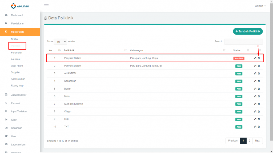The width and height of the screenshot is (273, 153).
Task: Edit the Mata row
Action: pyautogui.click(x=255, y=96)
